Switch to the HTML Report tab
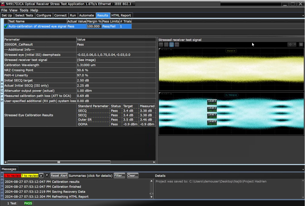 coord(121,15)
